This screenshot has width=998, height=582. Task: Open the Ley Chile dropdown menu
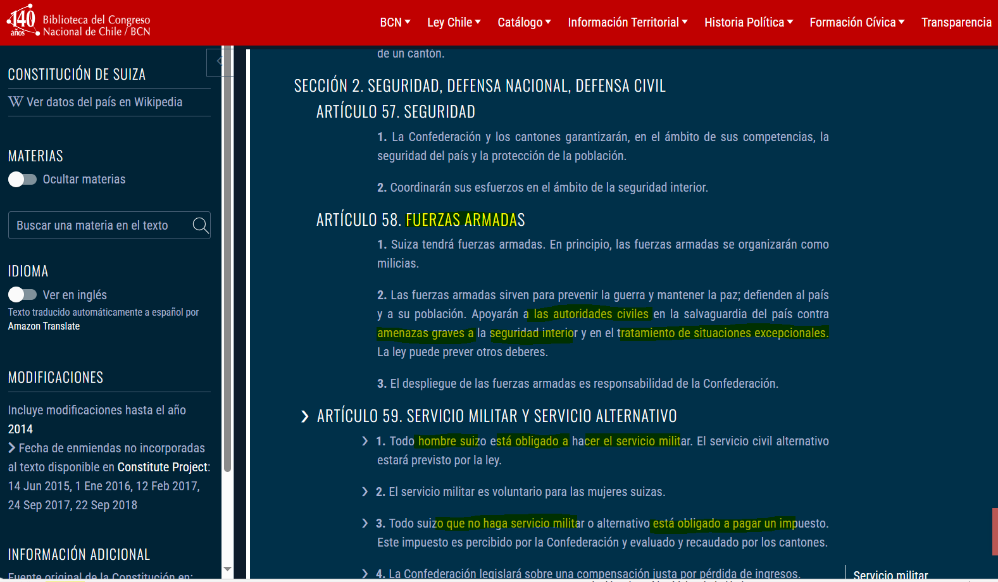(454, 22)
